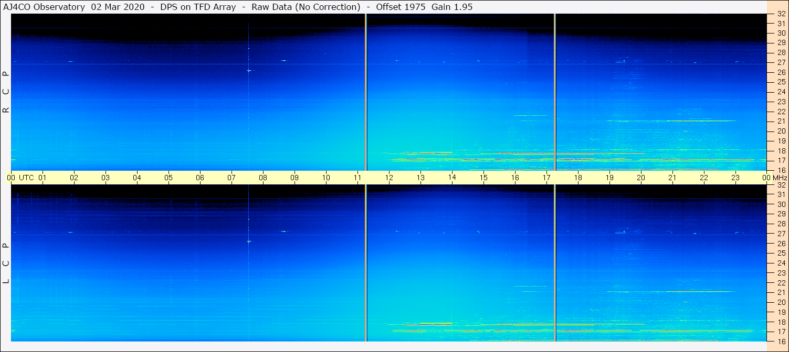Select the R C P label of upper spectrogram
This screenshot has height=352, width=789.
point(6,92)
